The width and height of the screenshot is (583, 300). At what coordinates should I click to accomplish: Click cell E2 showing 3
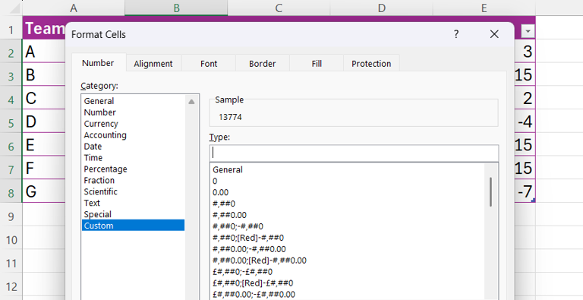point(525,52)
